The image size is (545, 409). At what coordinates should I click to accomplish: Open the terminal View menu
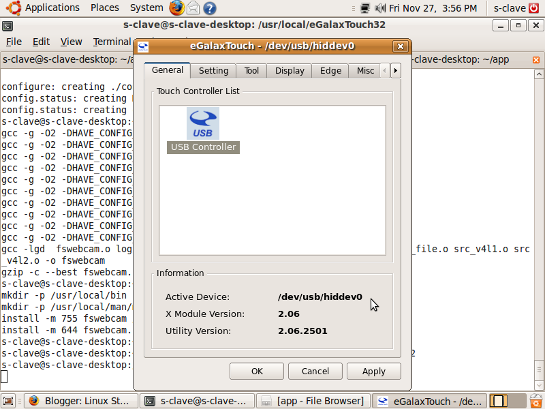pyautogui.click(x=72, y=42)
